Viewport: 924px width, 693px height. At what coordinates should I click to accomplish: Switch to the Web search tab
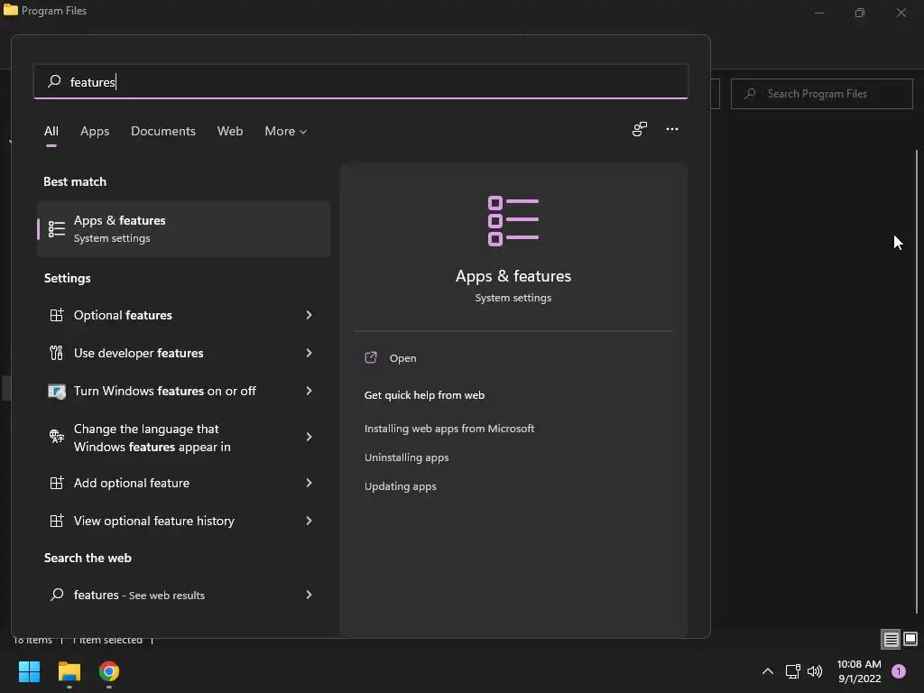click(x=230, y=131)
